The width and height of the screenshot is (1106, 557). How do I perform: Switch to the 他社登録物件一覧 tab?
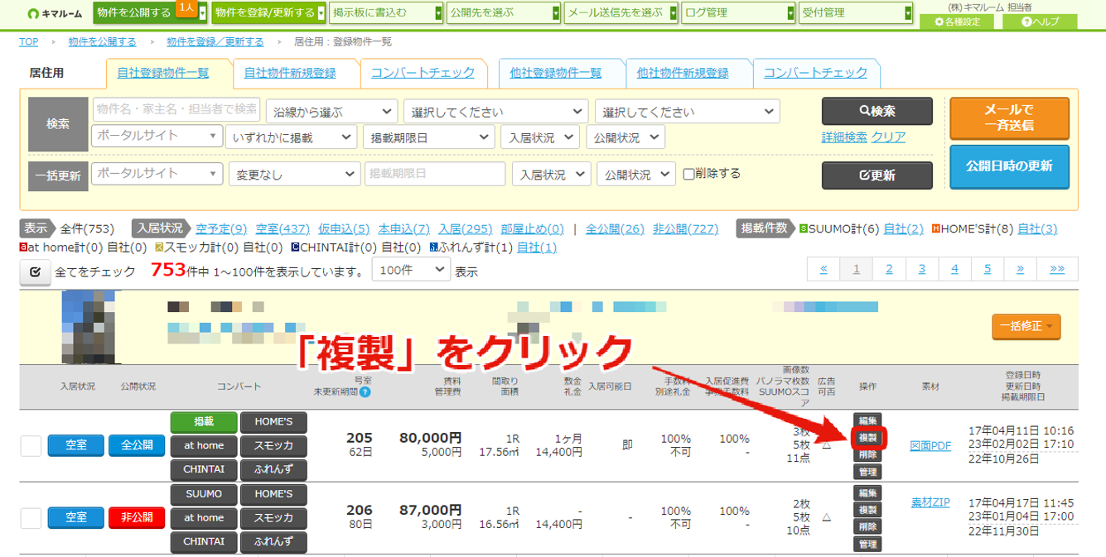(556, 73)
